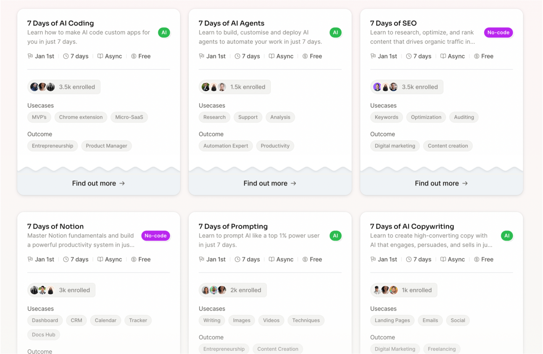Viewport: 543px width, 354px height.
Task: Click the flag icon in AI Coding card
Action: pos(30,56)
